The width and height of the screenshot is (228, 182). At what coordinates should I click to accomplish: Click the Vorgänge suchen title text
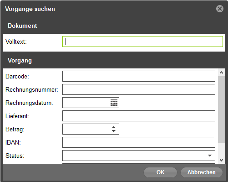click(x=30, y=9)
